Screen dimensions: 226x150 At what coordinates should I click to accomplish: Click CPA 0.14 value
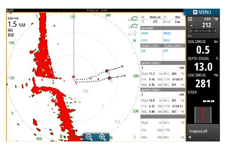[151, 79]
